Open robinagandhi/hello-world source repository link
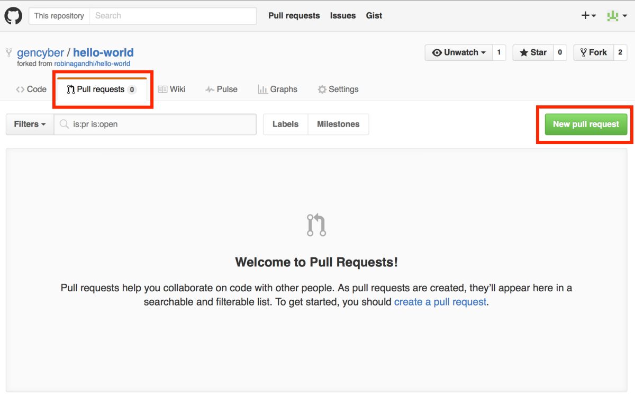Screen dimensions: 635x403 [92, 64]
